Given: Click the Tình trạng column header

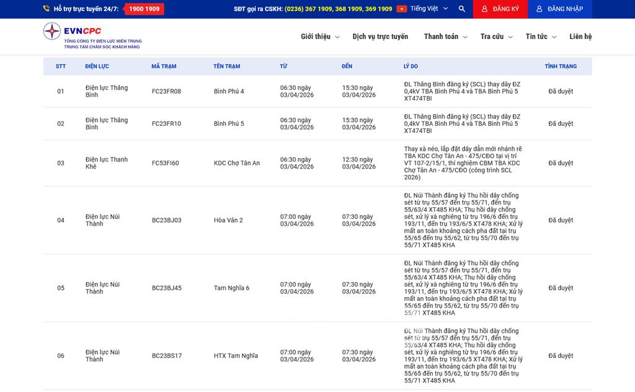Looking at the screenshot, I should [561, 66].
